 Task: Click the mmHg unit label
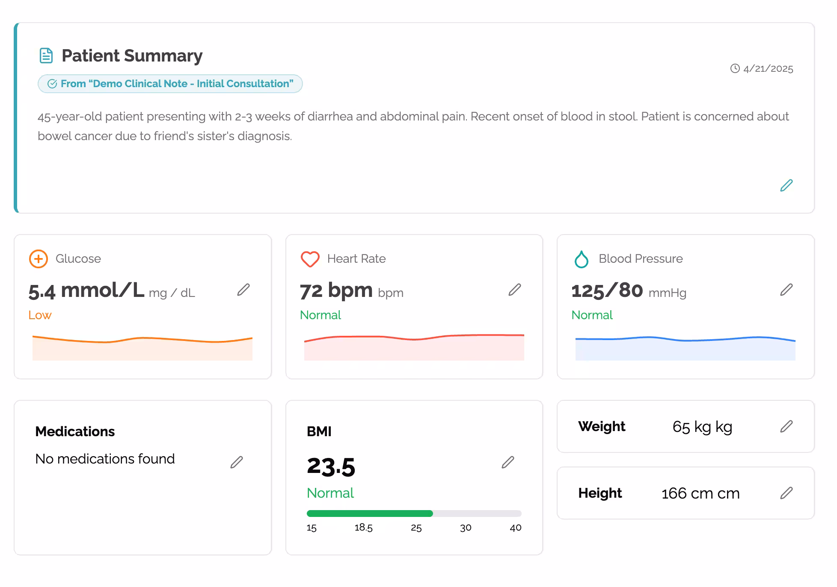click(668, 293)
